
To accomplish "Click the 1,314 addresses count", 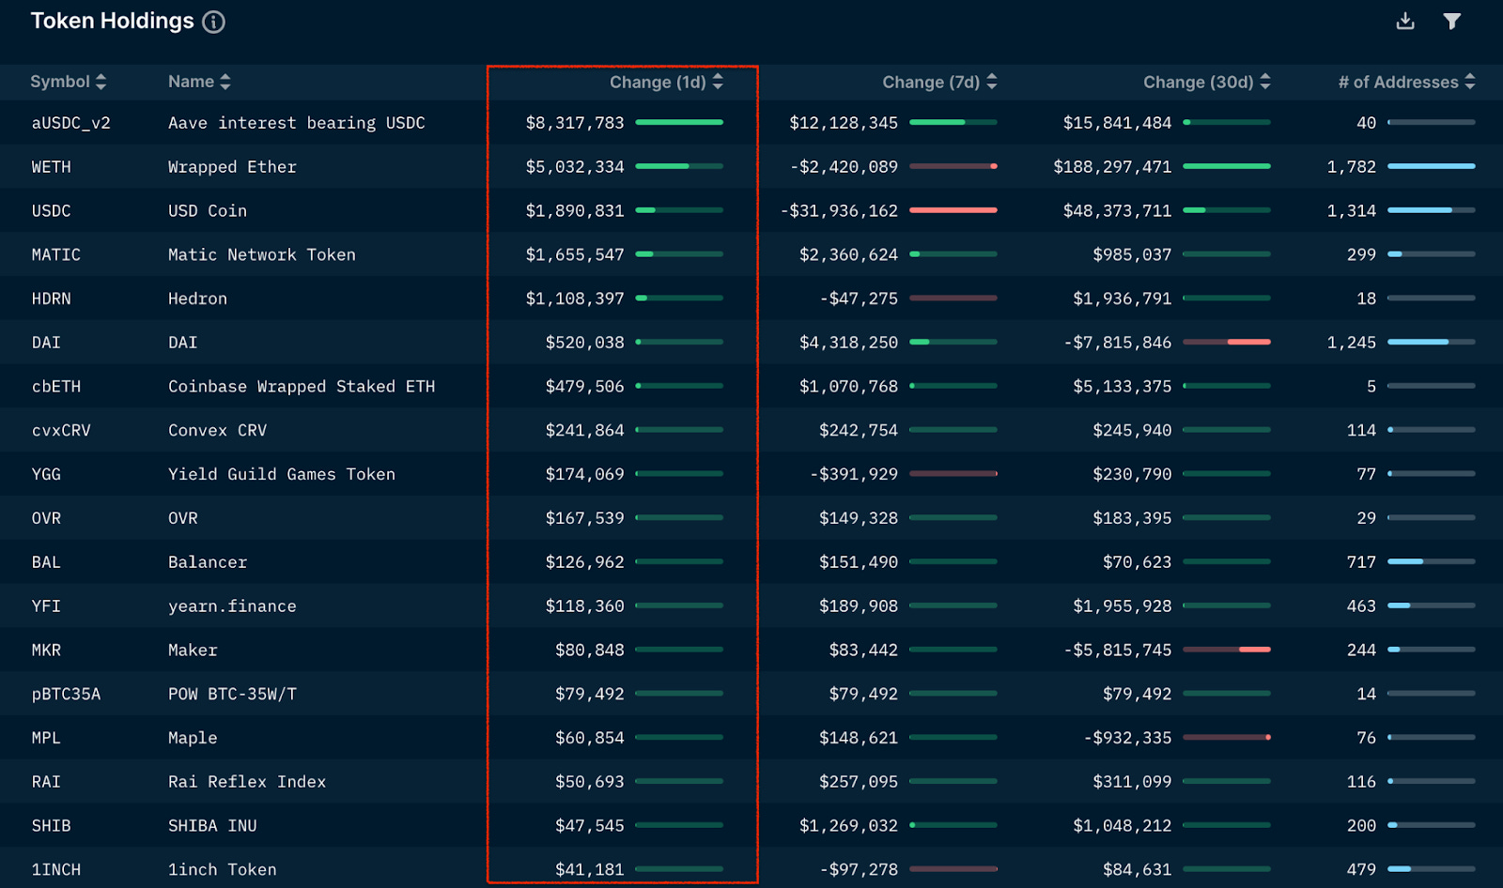I will click(1352, 211).
